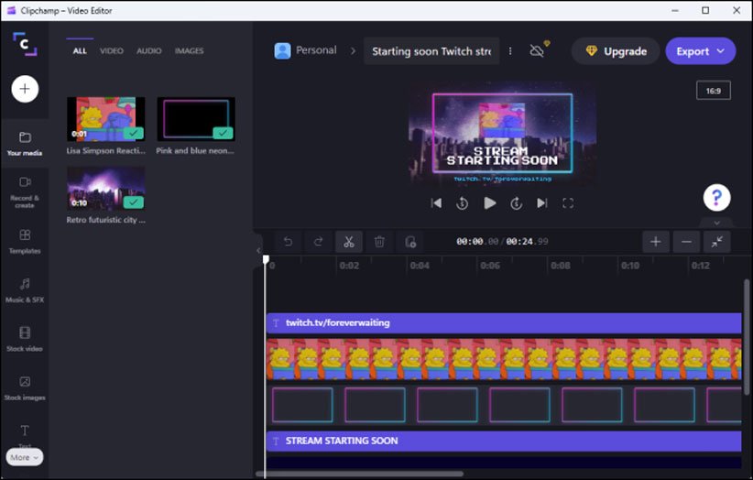
Task: Click the Upgrade button
Action: pyautogui.click(x=616, y=51)
